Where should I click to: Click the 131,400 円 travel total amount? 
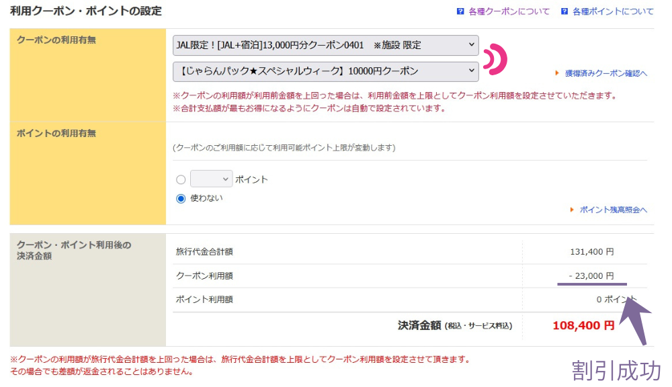click(x=591, y=252)
